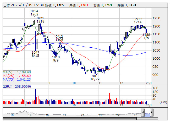Click the 1018 9/9 low label
The image size is (171, 123).
click(56, 59)
